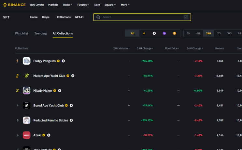Open Buy Crypto page

pos(37,5)
